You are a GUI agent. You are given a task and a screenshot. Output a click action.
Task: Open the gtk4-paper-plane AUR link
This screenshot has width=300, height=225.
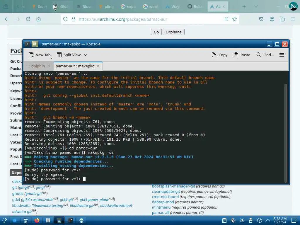point(94,200)
